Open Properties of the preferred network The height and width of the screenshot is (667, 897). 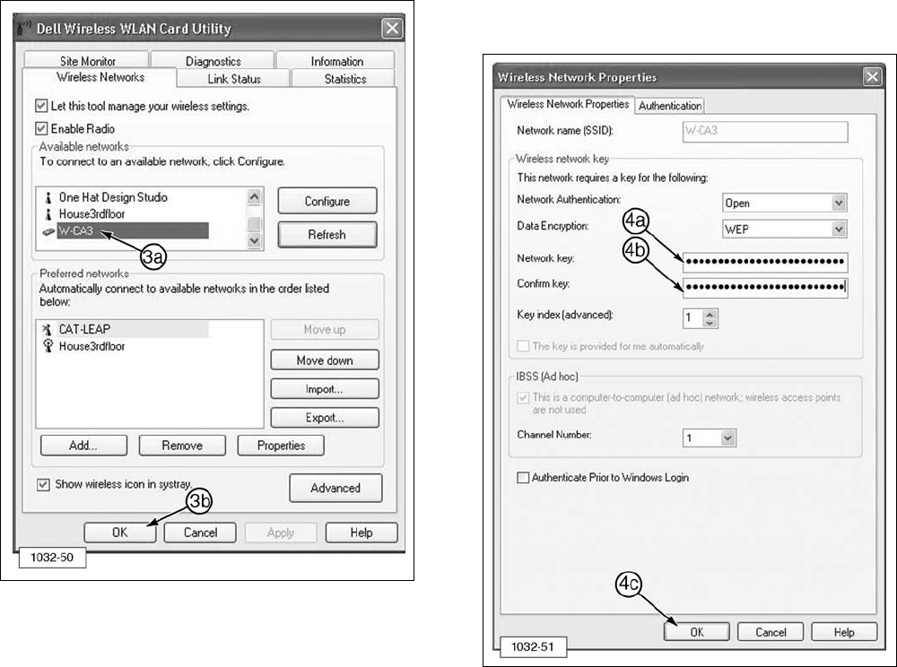click(x=281, y=446)
